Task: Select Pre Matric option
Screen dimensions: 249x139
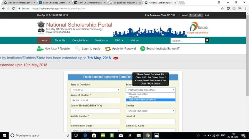Action: [x=150, y=97]
